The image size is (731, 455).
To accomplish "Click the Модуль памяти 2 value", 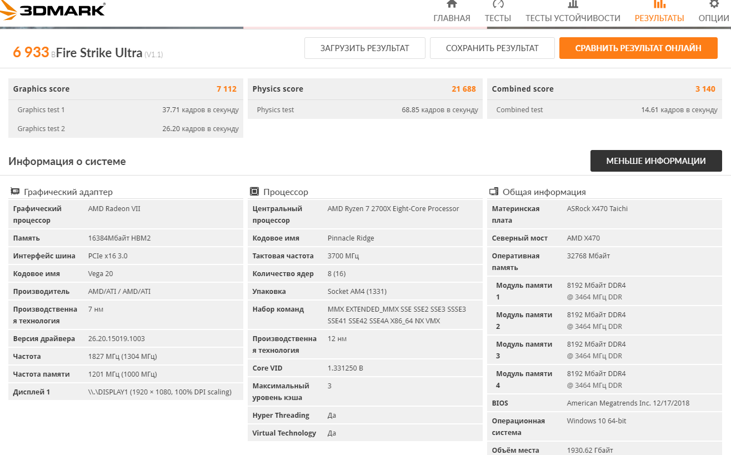I will (596, 321).
